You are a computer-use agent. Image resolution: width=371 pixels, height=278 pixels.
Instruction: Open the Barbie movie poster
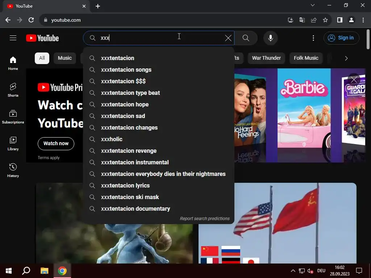[304, 108]
